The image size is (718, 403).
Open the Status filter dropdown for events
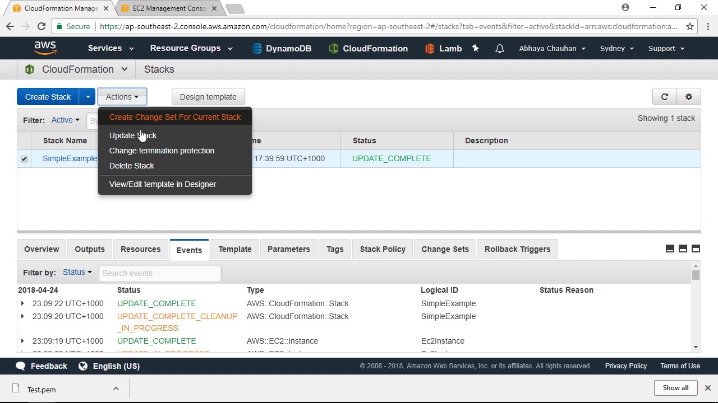click(77, 273)
